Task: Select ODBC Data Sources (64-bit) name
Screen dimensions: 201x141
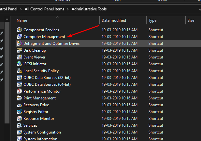Action: click(x=47, y=84)
